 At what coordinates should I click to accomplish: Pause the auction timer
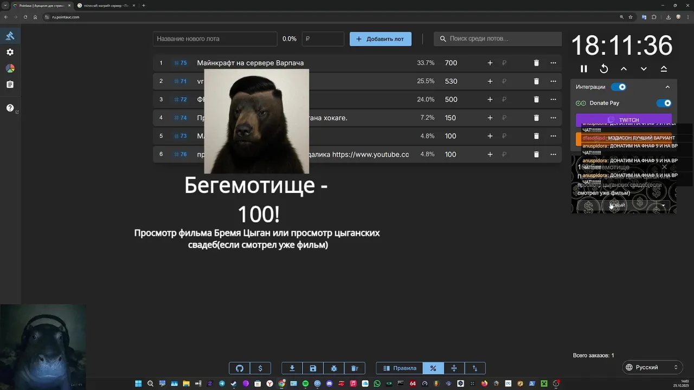584,69
